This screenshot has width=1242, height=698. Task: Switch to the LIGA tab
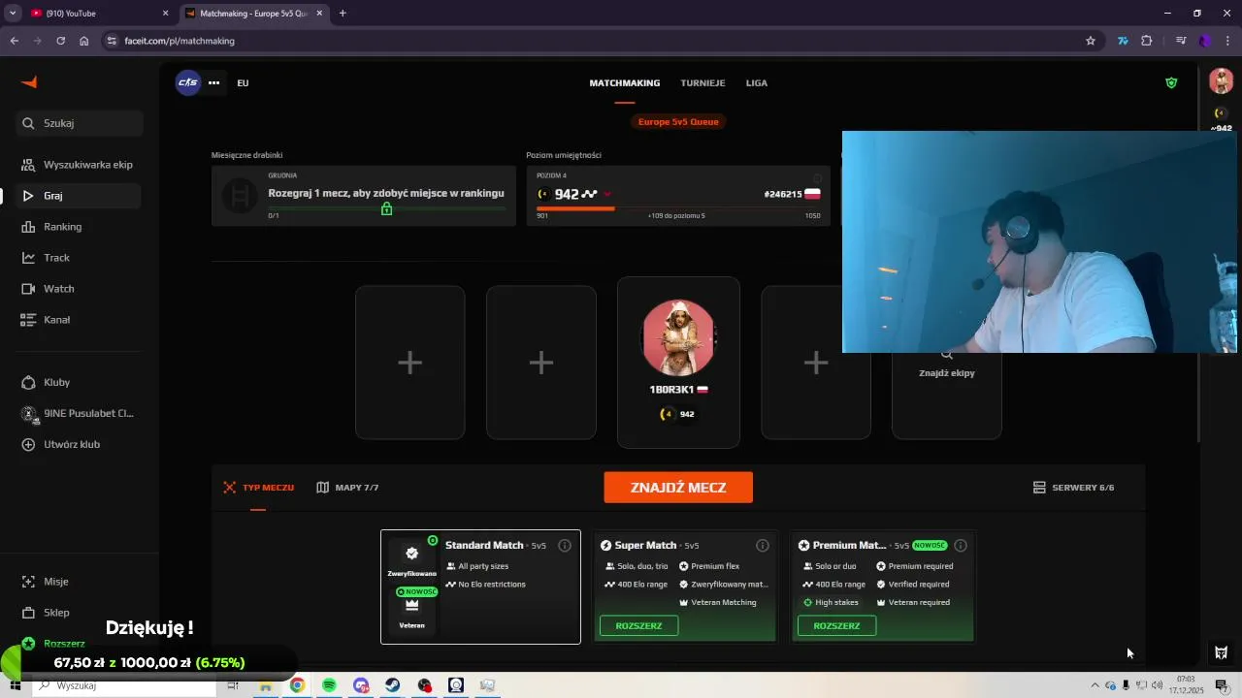coord(757,83)
